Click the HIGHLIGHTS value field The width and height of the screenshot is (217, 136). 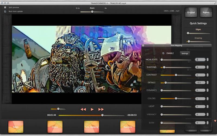pos(200,60)
